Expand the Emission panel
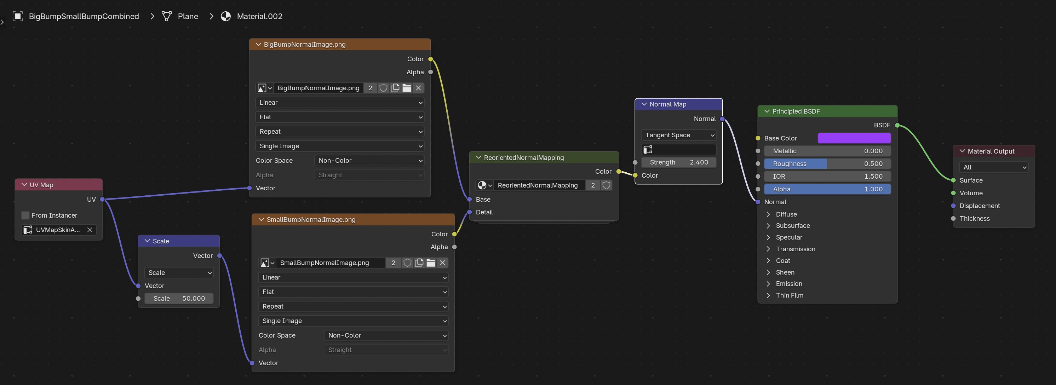This screenshot has height=385, width=1056. coord(768,284)
